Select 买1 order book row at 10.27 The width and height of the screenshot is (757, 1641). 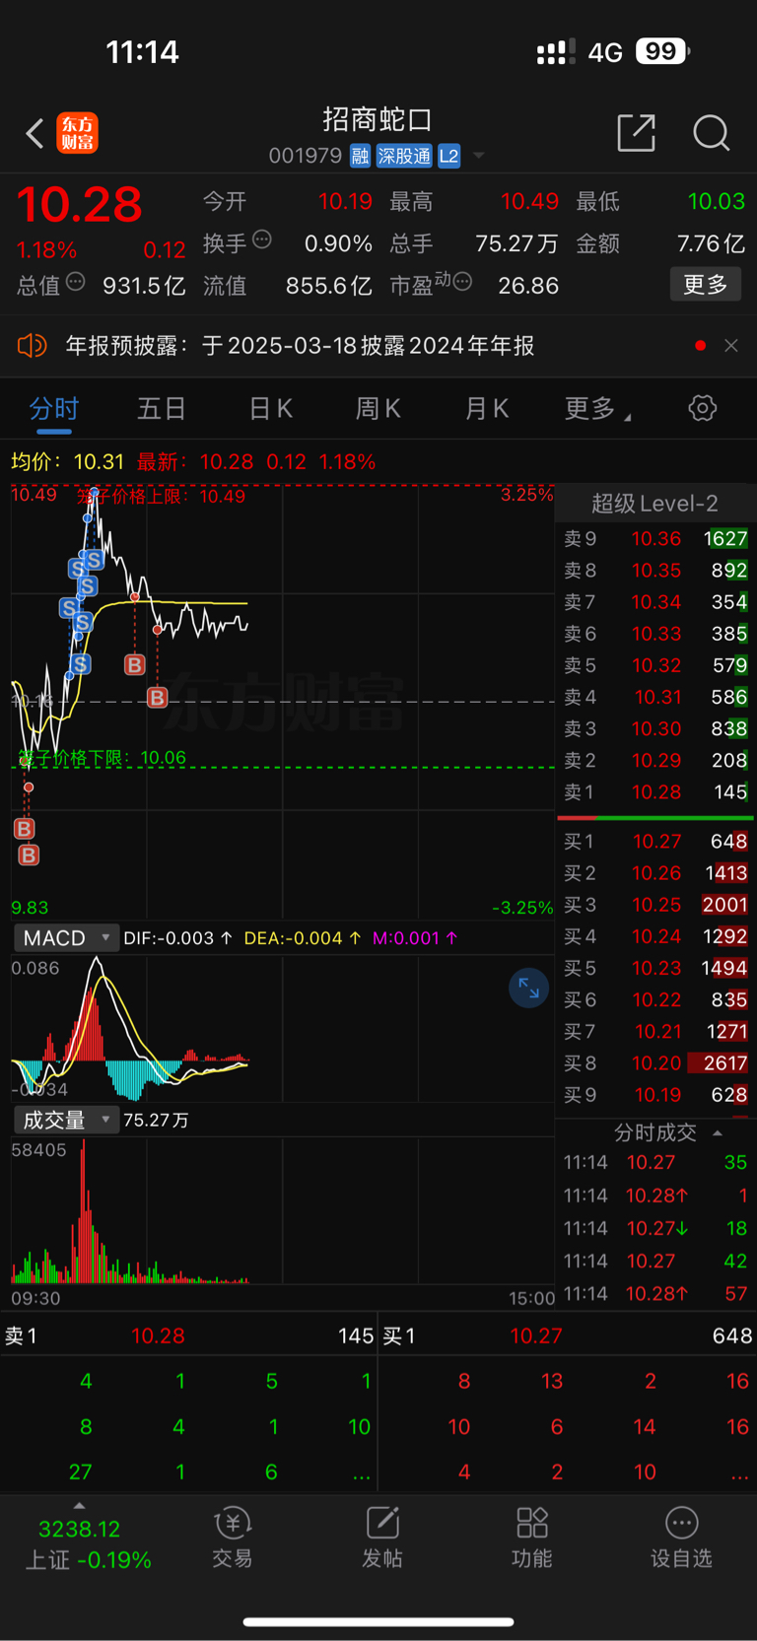click(654, 841)
